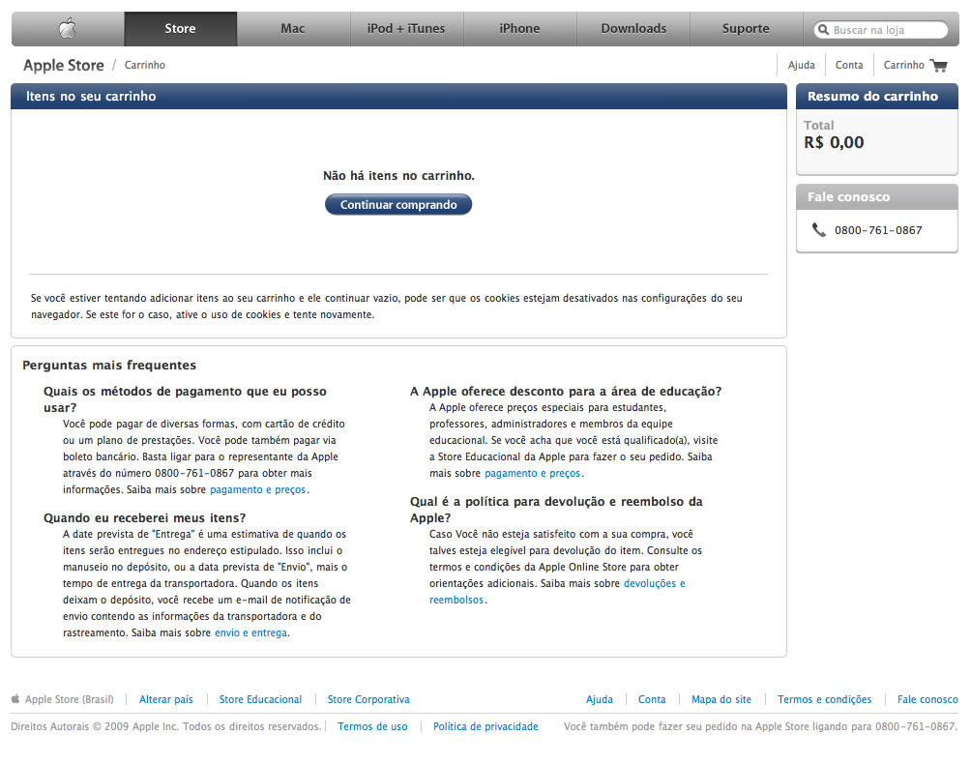
Task: Click Ajuda in the footer
Action: click(x=600, y=699)
